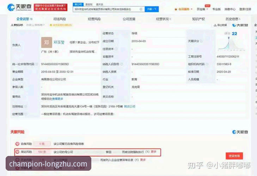Image resolution: width=257 pixels, height=176 pixels.
Task: Click the 导出数据 button
Action: 220,25
